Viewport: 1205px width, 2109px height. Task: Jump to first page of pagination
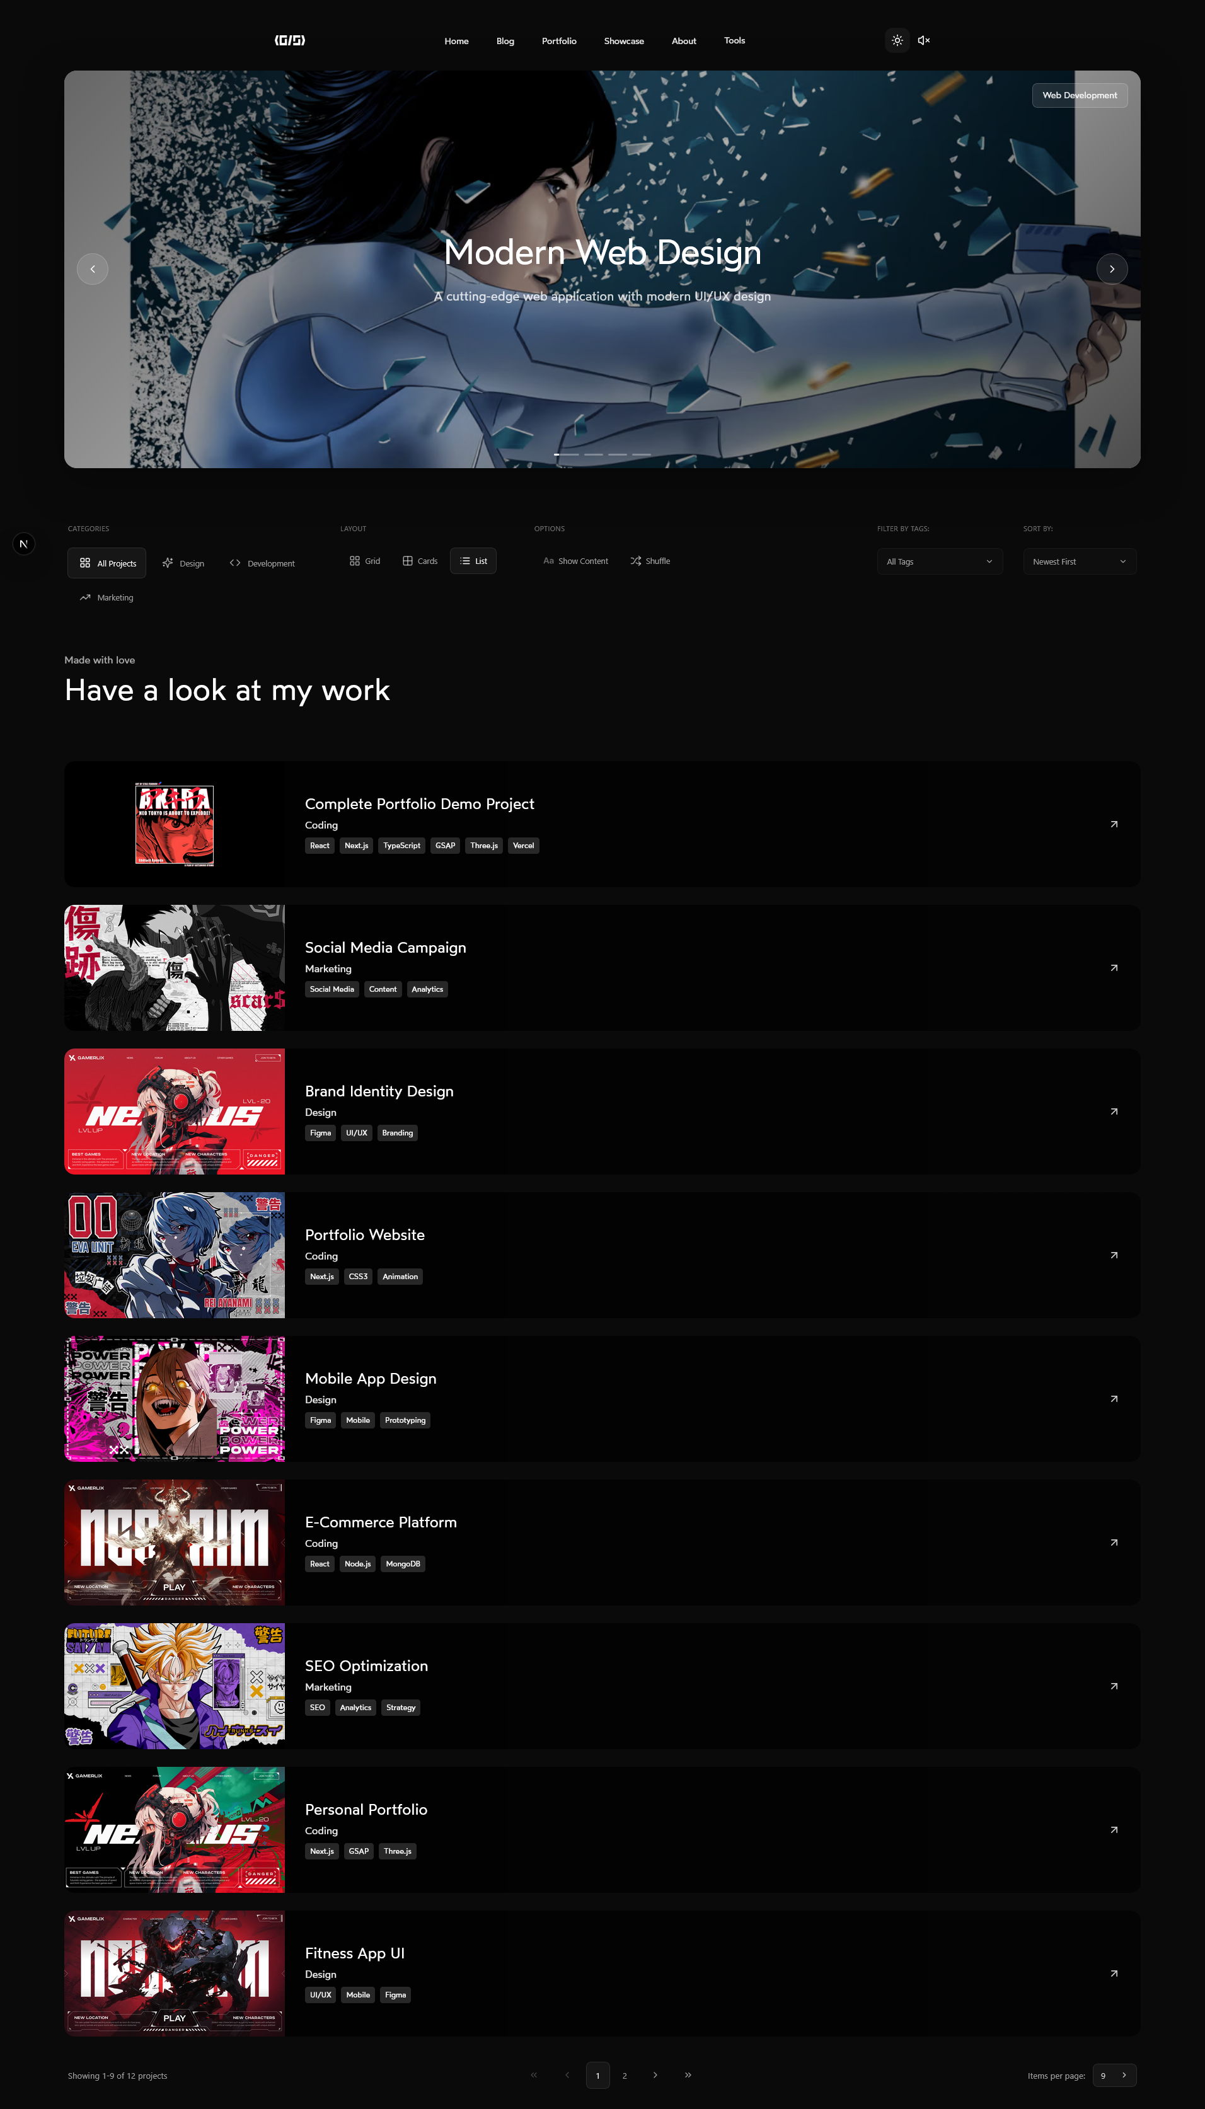pyautogui.click(x=534, y=2074)
